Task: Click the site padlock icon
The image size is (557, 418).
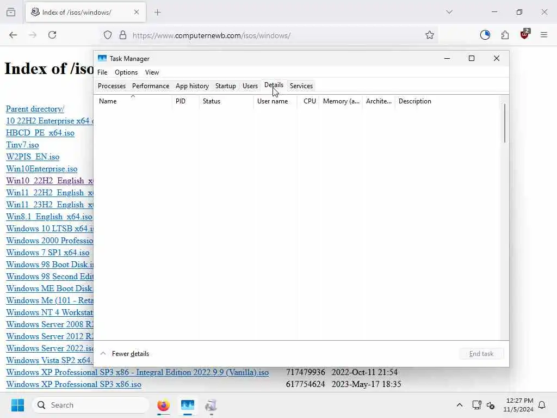Action: point(123,35)
